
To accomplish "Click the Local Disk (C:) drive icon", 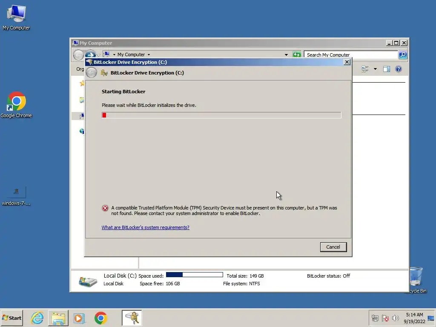I will [88, 281].
